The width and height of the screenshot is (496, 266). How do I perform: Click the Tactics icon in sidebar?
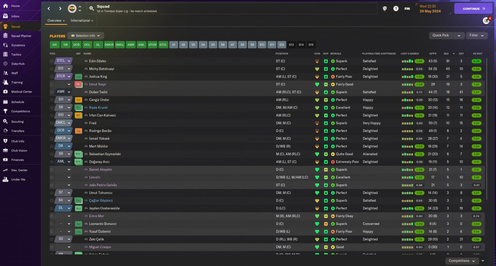pos(5,54)
